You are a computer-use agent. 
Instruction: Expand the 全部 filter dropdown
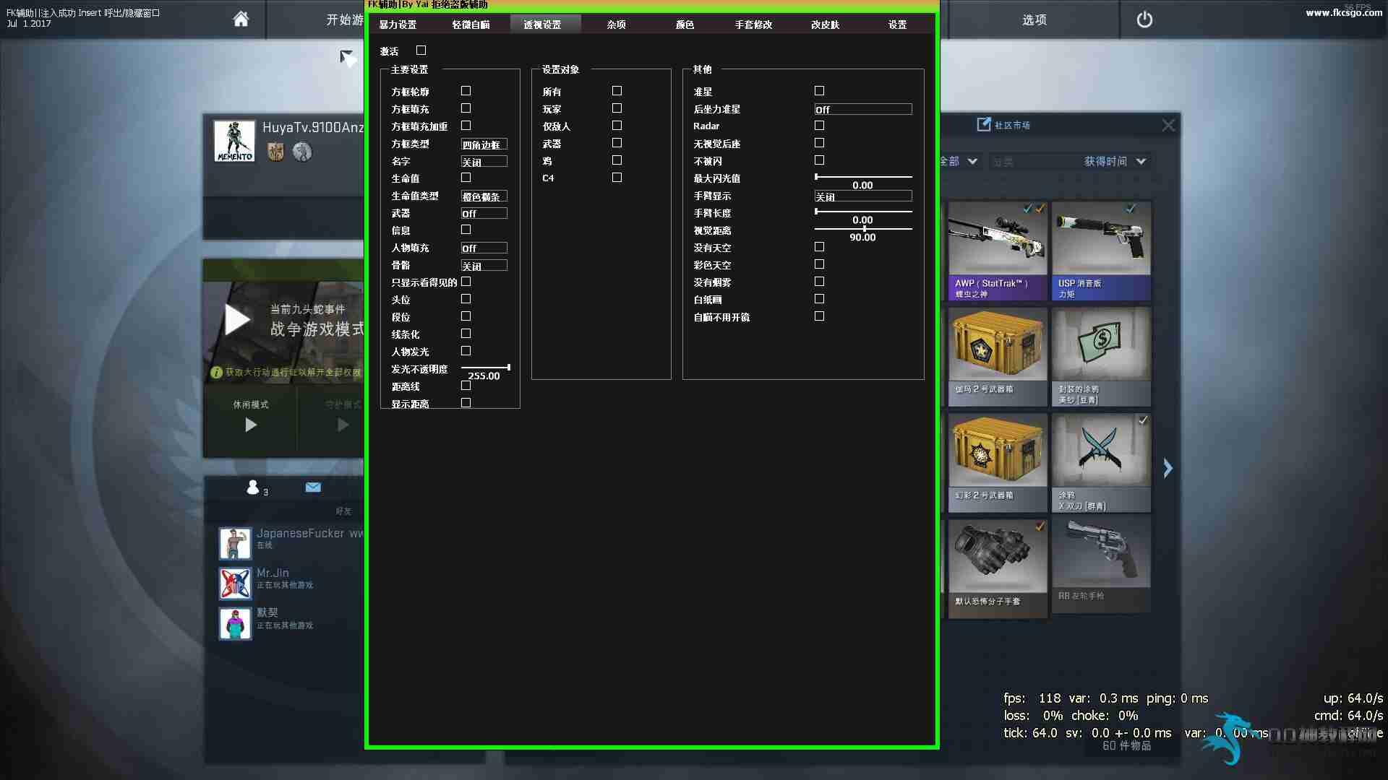(959, 161)
